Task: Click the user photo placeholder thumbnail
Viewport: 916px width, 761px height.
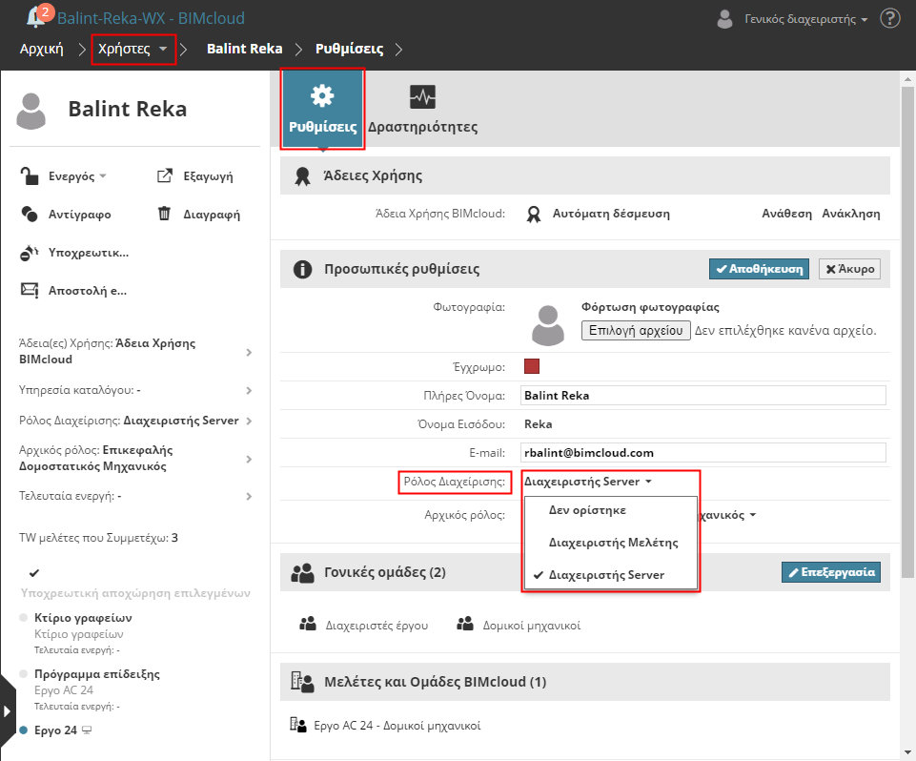Action: (x=547, y=325)
